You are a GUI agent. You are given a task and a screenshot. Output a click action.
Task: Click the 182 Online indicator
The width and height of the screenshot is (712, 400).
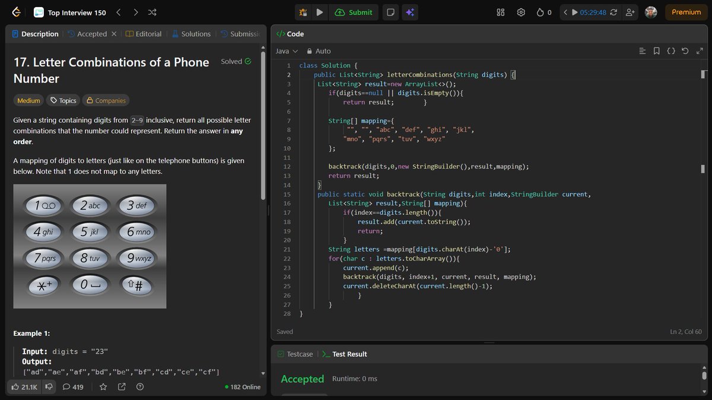coord(243,387)
